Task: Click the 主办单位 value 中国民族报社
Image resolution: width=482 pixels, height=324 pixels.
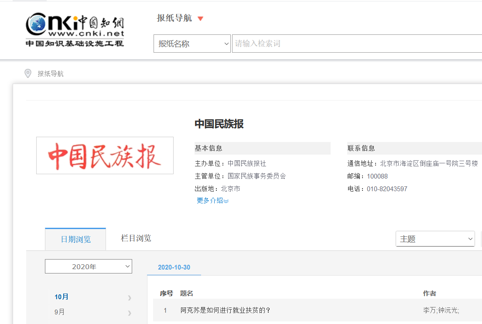Action: [x=247, y=164]
